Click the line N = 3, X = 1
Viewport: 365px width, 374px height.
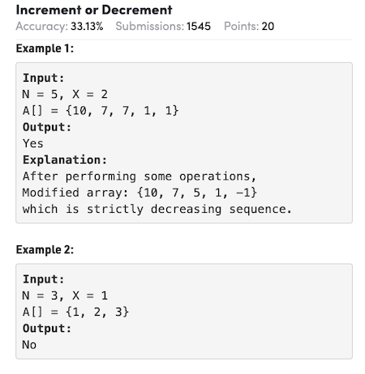point(65,295)
